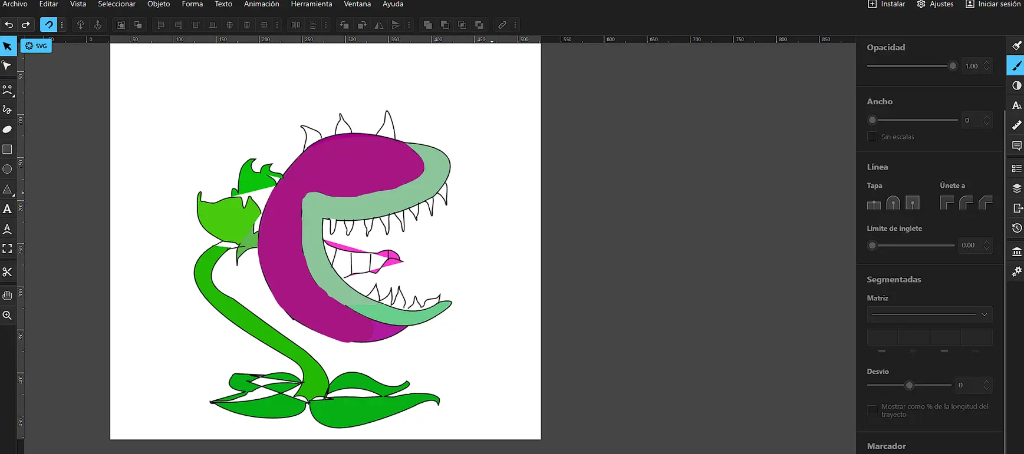1024x454 pixels.
Task: Enable the Sin escalas checkbox
Action: (872, 137)
